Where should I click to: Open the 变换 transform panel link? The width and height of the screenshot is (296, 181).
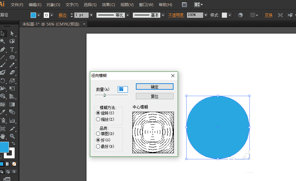[x=269, y=15]
